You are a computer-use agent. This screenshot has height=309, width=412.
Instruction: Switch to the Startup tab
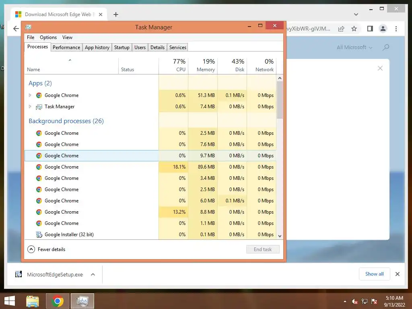[x=122, y=47]
